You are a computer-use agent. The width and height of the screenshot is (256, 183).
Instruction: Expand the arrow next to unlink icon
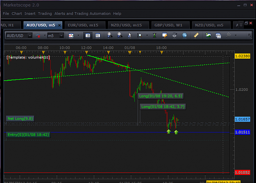tap(45, 35)
